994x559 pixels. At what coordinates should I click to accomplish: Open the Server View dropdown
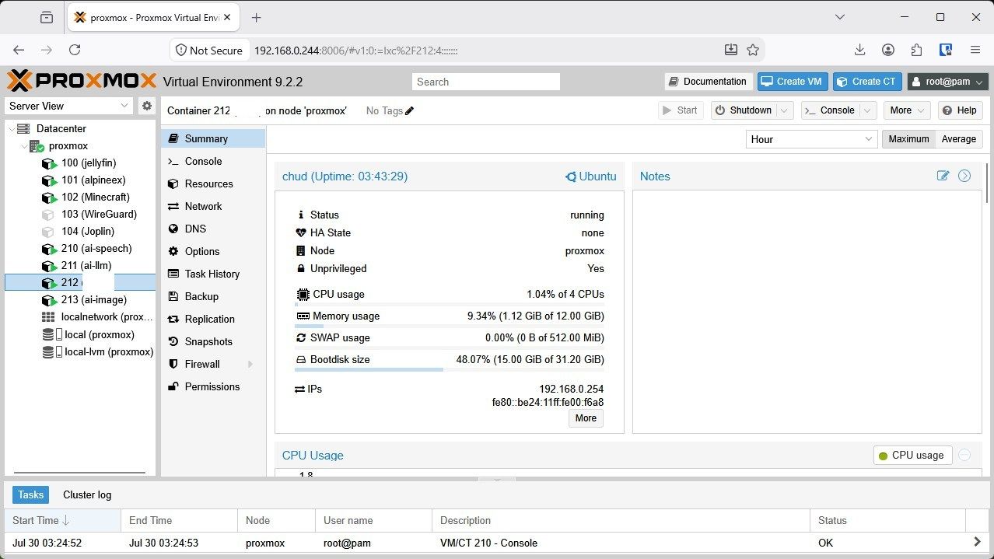pyautogui.click(x=70, y=106)
